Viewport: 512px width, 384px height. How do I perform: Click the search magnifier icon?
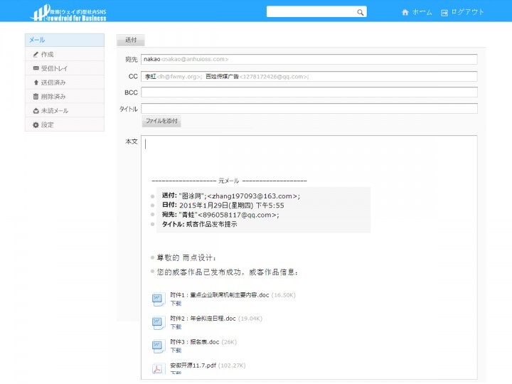pos(361,12)
